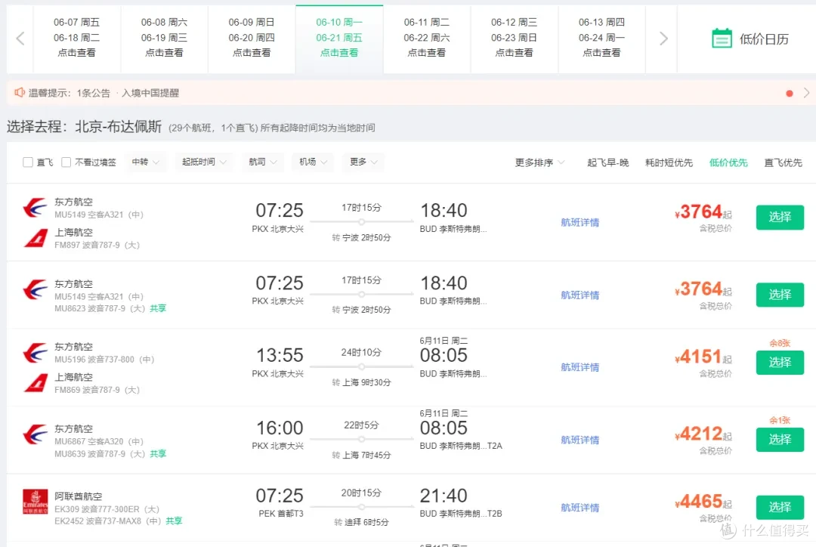Click Emirates logo on EK309 row

(x=36, y=502)
